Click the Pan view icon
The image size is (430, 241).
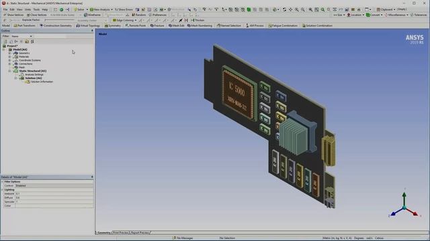click(x=290, y=9)
